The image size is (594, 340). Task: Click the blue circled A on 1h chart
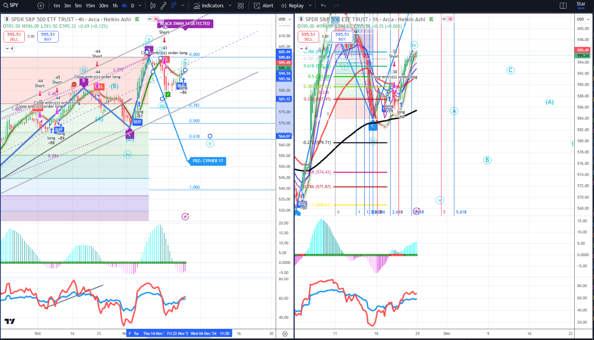click(x=454, y=111)
